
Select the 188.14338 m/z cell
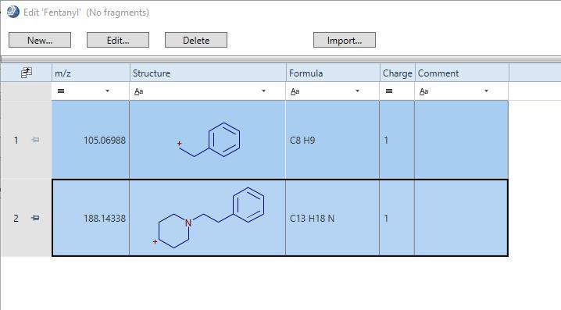click(91, 218)
